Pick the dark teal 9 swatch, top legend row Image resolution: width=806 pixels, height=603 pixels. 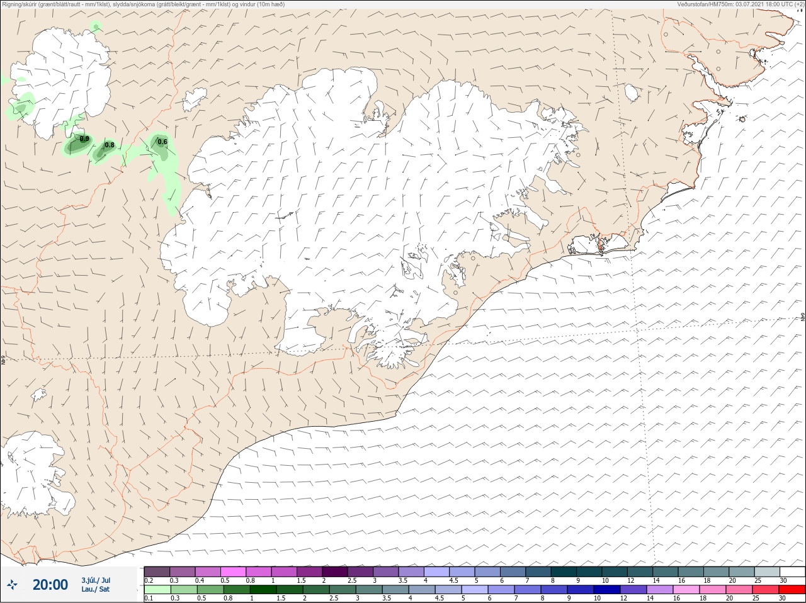[589, 572]
